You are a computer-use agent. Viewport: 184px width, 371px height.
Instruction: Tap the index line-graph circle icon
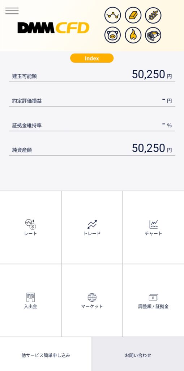point(112,15)
